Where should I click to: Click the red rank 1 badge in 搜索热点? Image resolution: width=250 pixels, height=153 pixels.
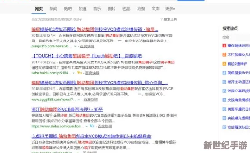(224, 46)
